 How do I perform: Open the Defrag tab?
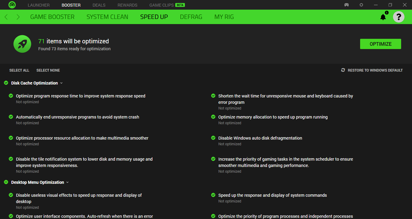[191, 17]
